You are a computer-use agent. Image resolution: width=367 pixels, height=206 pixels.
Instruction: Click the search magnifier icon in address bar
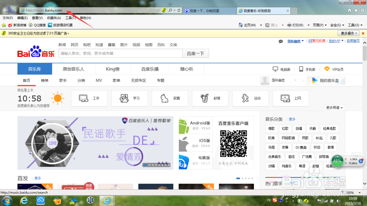pos(170,10)
